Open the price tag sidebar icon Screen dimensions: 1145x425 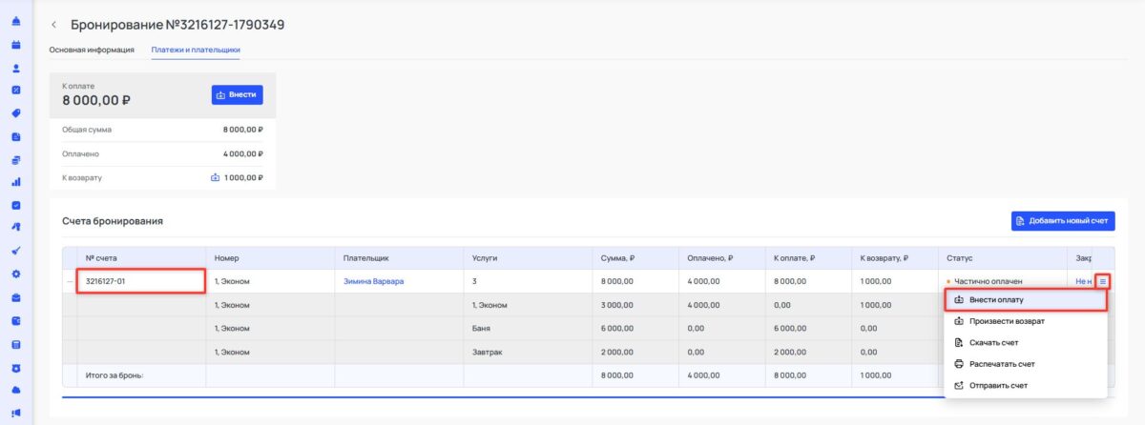coord(16,113)
